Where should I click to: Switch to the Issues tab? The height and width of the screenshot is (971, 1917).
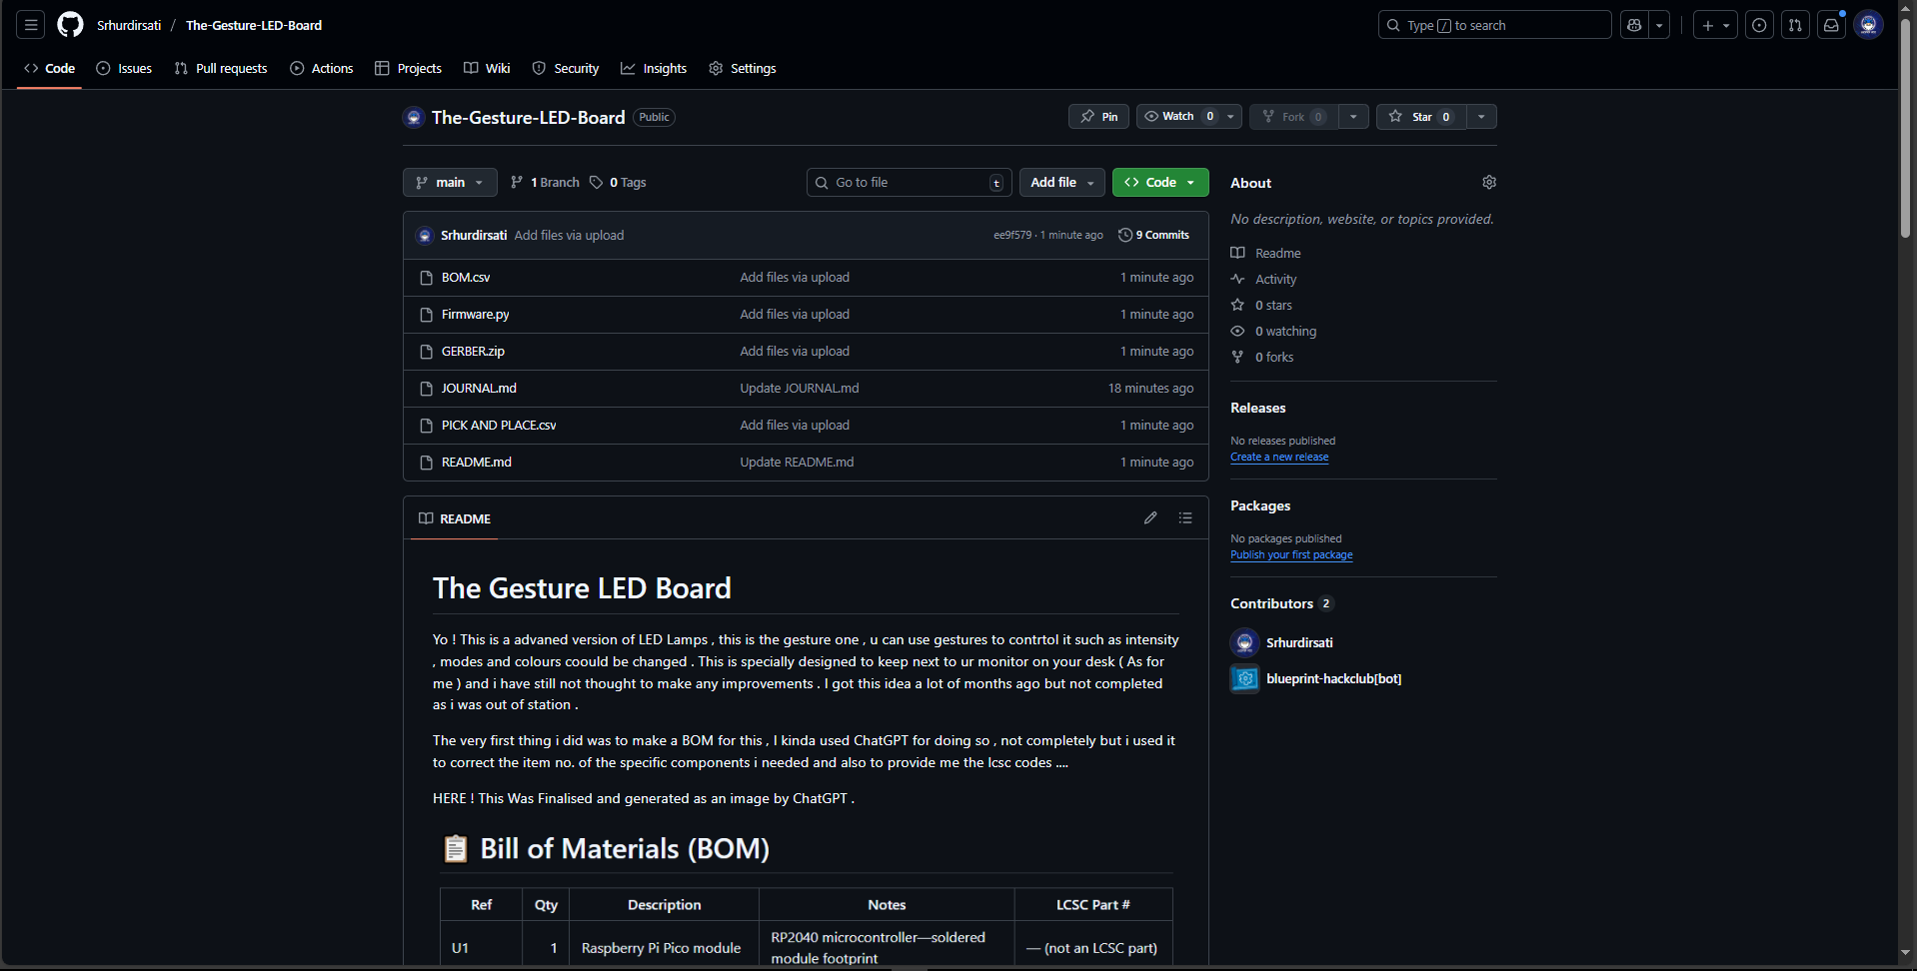click(124, 68)
